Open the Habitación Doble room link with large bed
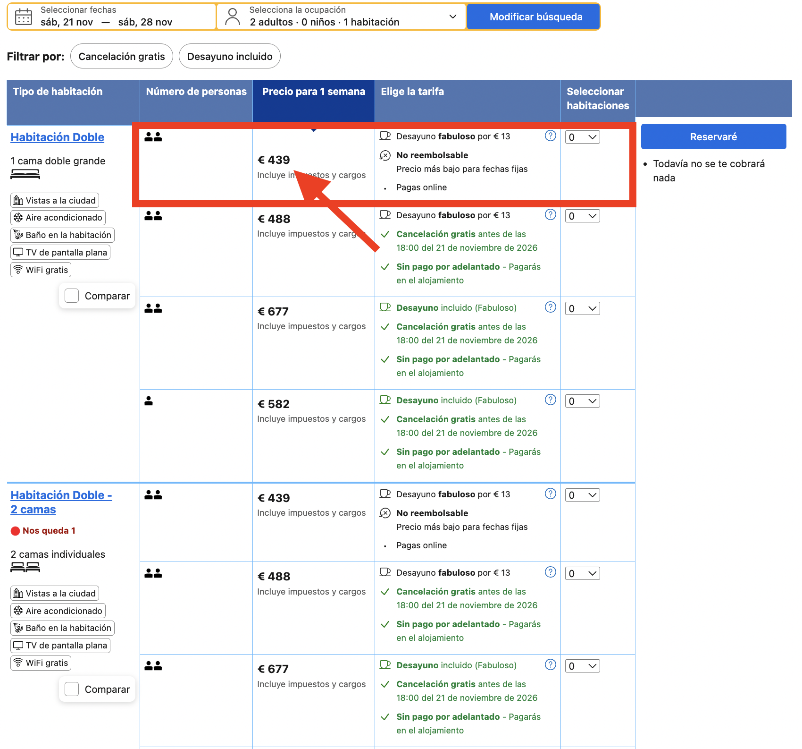This screenshot has width=802, height=749. point(58,137)
